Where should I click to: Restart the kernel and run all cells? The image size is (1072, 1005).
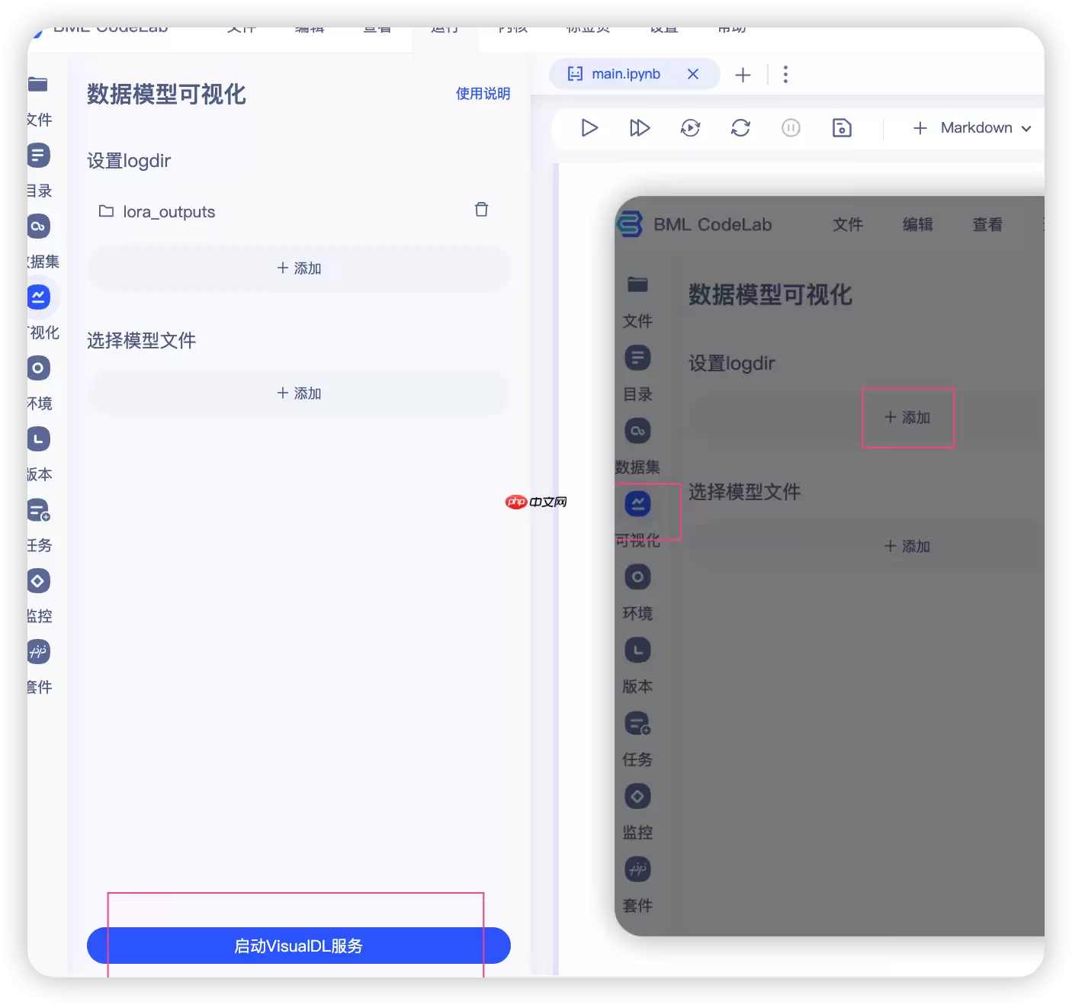[x=690, y=127]
